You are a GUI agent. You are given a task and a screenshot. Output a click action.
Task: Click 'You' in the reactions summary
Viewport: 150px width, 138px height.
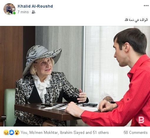click(24, 132)
